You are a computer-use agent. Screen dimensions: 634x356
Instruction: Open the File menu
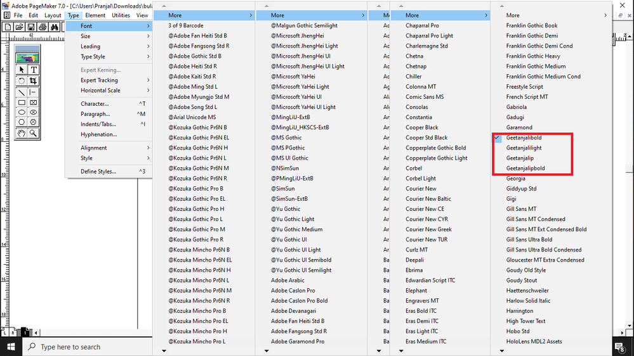pyautogui.click(x=18, y=15)
